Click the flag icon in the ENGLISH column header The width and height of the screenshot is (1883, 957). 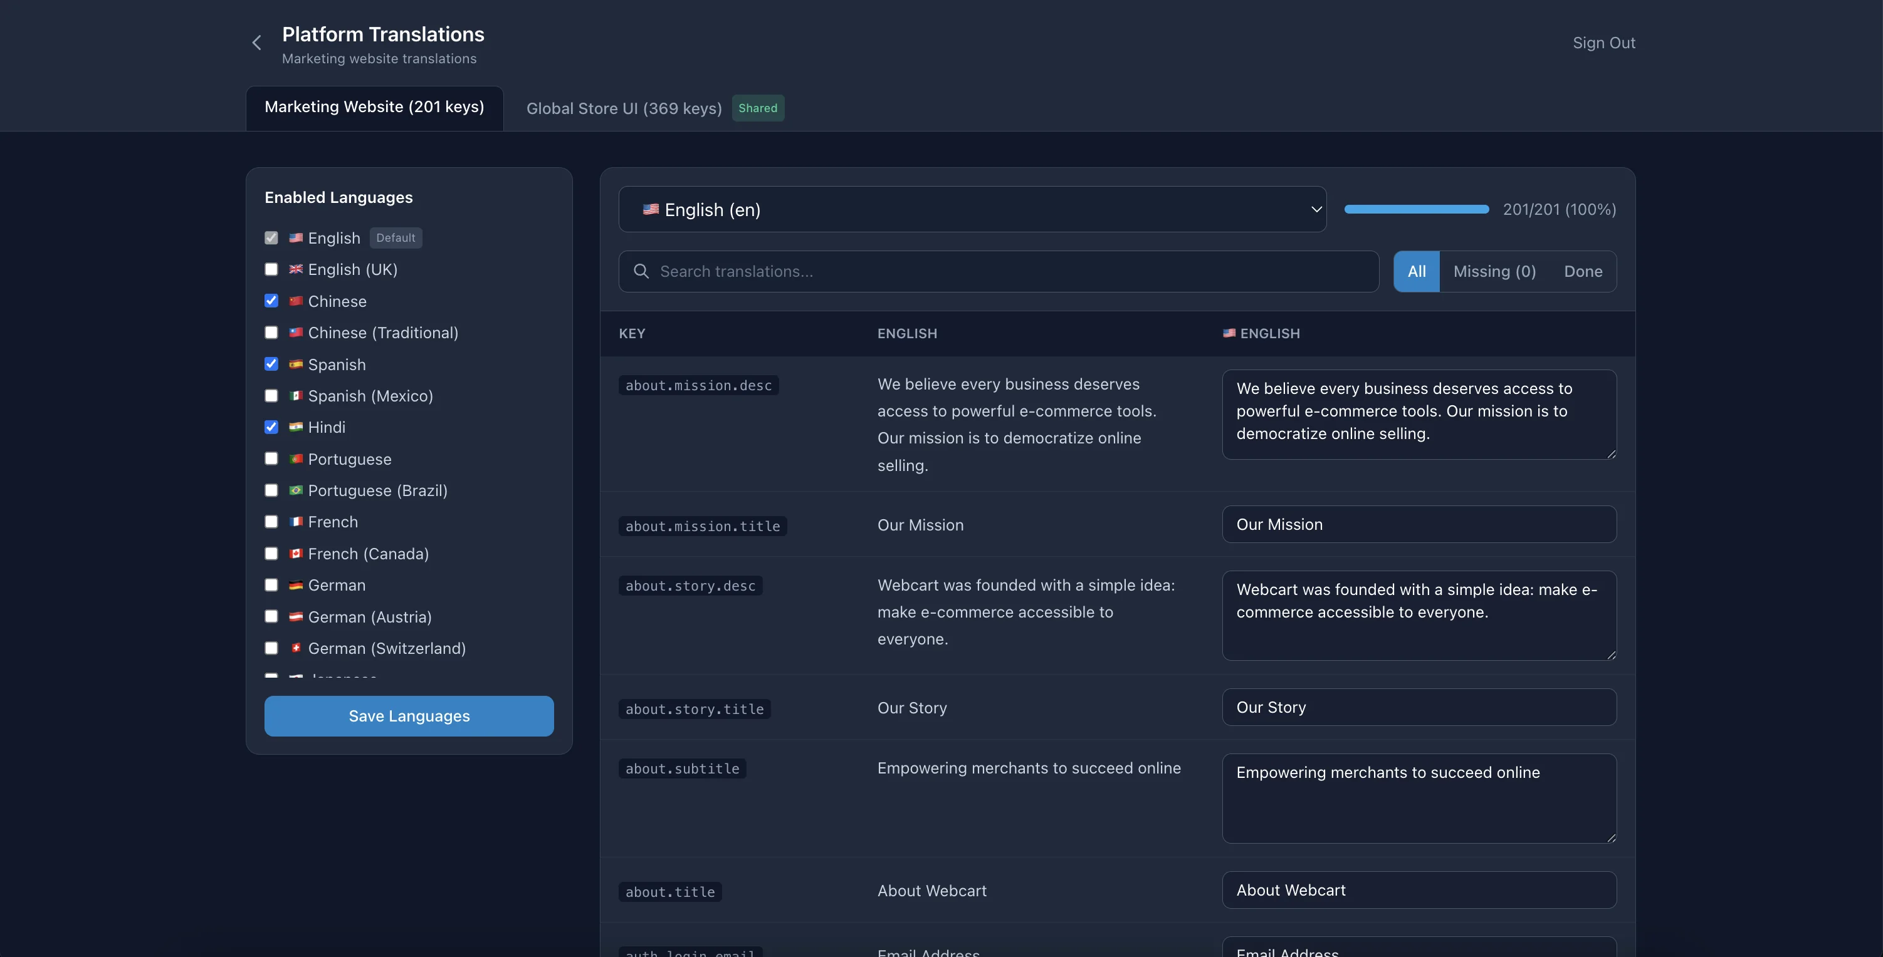pyautogui.click(x=1230, y=333)
